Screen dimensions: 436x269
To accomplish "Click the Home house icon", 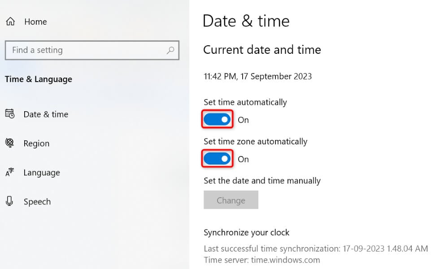I will (10, 22).
